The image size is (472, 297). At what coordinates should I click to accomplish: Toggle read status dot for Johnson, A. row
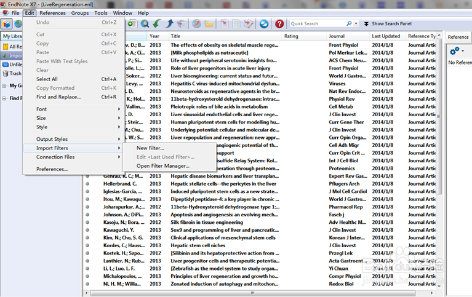(x=87, y=215)
